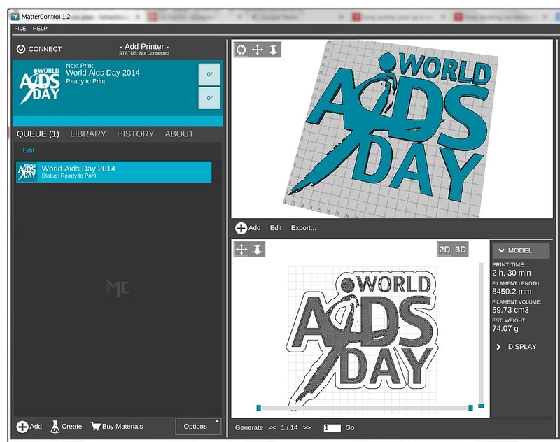Select pan tool in 3D model view
Viewport: 560px width, 442px height.
pyautogui.click(x=257, y=50)
